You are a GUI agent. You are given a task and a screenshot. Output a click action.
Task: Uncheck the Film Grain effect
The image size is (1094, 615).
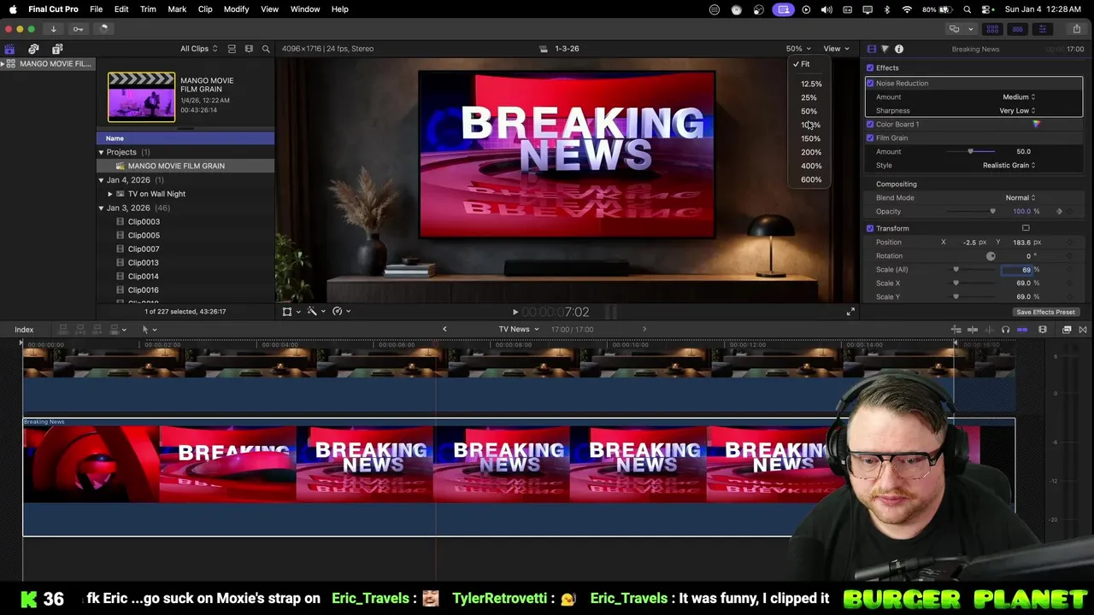click(x=870, y=138)
